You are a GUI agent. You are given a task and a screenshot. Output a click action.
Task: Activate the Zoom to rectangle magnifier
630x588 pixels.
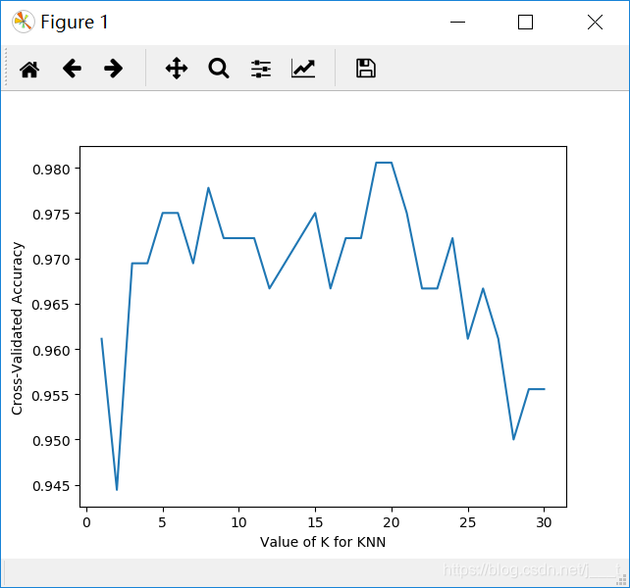pos(219,69)
